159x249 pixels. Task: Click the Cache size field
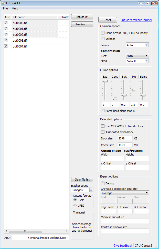pos(125,145)
